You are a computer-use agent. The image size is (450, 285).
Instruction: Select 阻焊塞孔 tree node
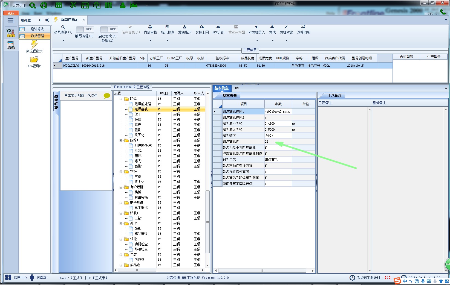click(x=141, y=109)
